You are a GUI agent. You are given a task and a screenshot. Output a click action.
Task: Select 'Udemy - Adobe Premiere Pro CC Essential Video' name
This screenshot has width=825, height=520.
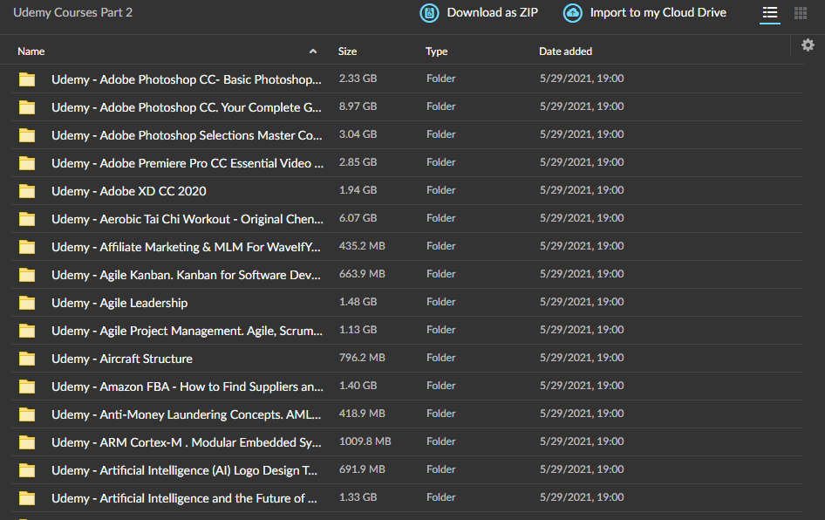(187, 163)
